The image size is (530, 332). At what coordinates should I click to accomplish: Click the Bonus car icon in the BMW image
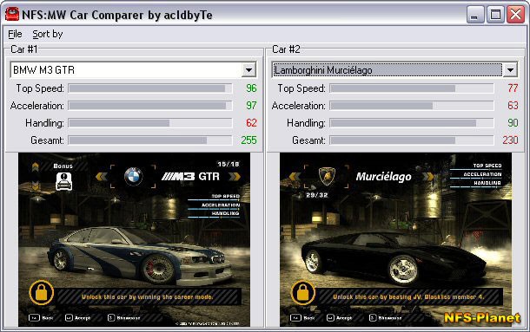tap(64, 181)
